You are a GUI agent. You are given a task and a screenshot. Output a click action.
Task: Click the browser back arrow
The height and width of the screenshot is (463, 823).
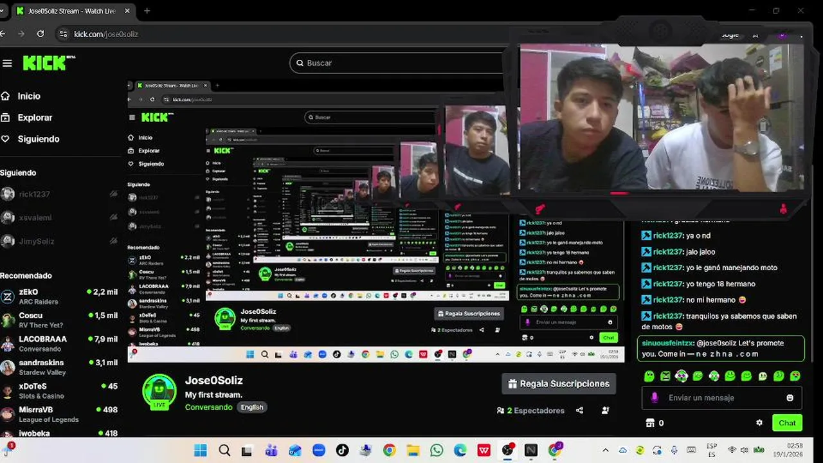click(x=3, y=33)
